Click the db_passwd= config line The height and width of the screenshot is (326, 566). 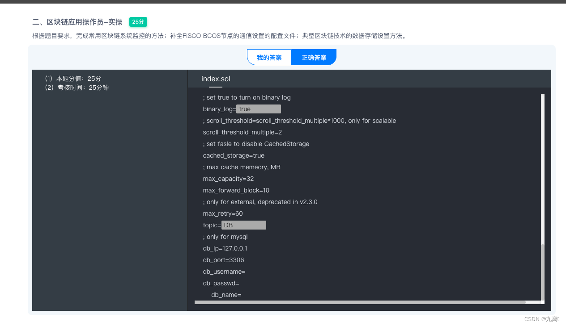pos(221,283)
